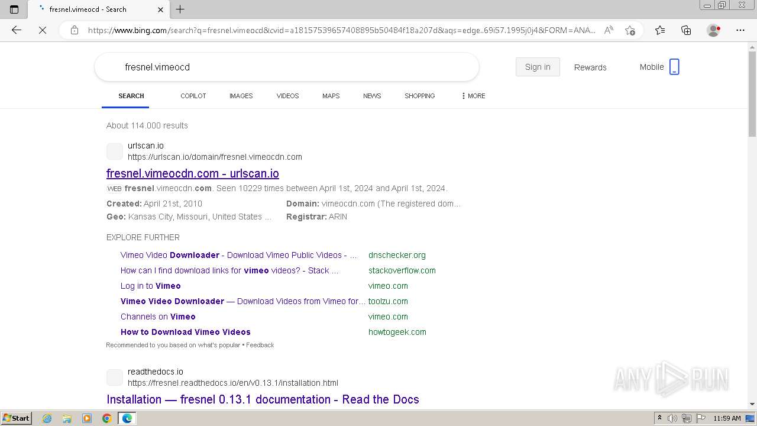Sign in to Bing

[538, 67]
